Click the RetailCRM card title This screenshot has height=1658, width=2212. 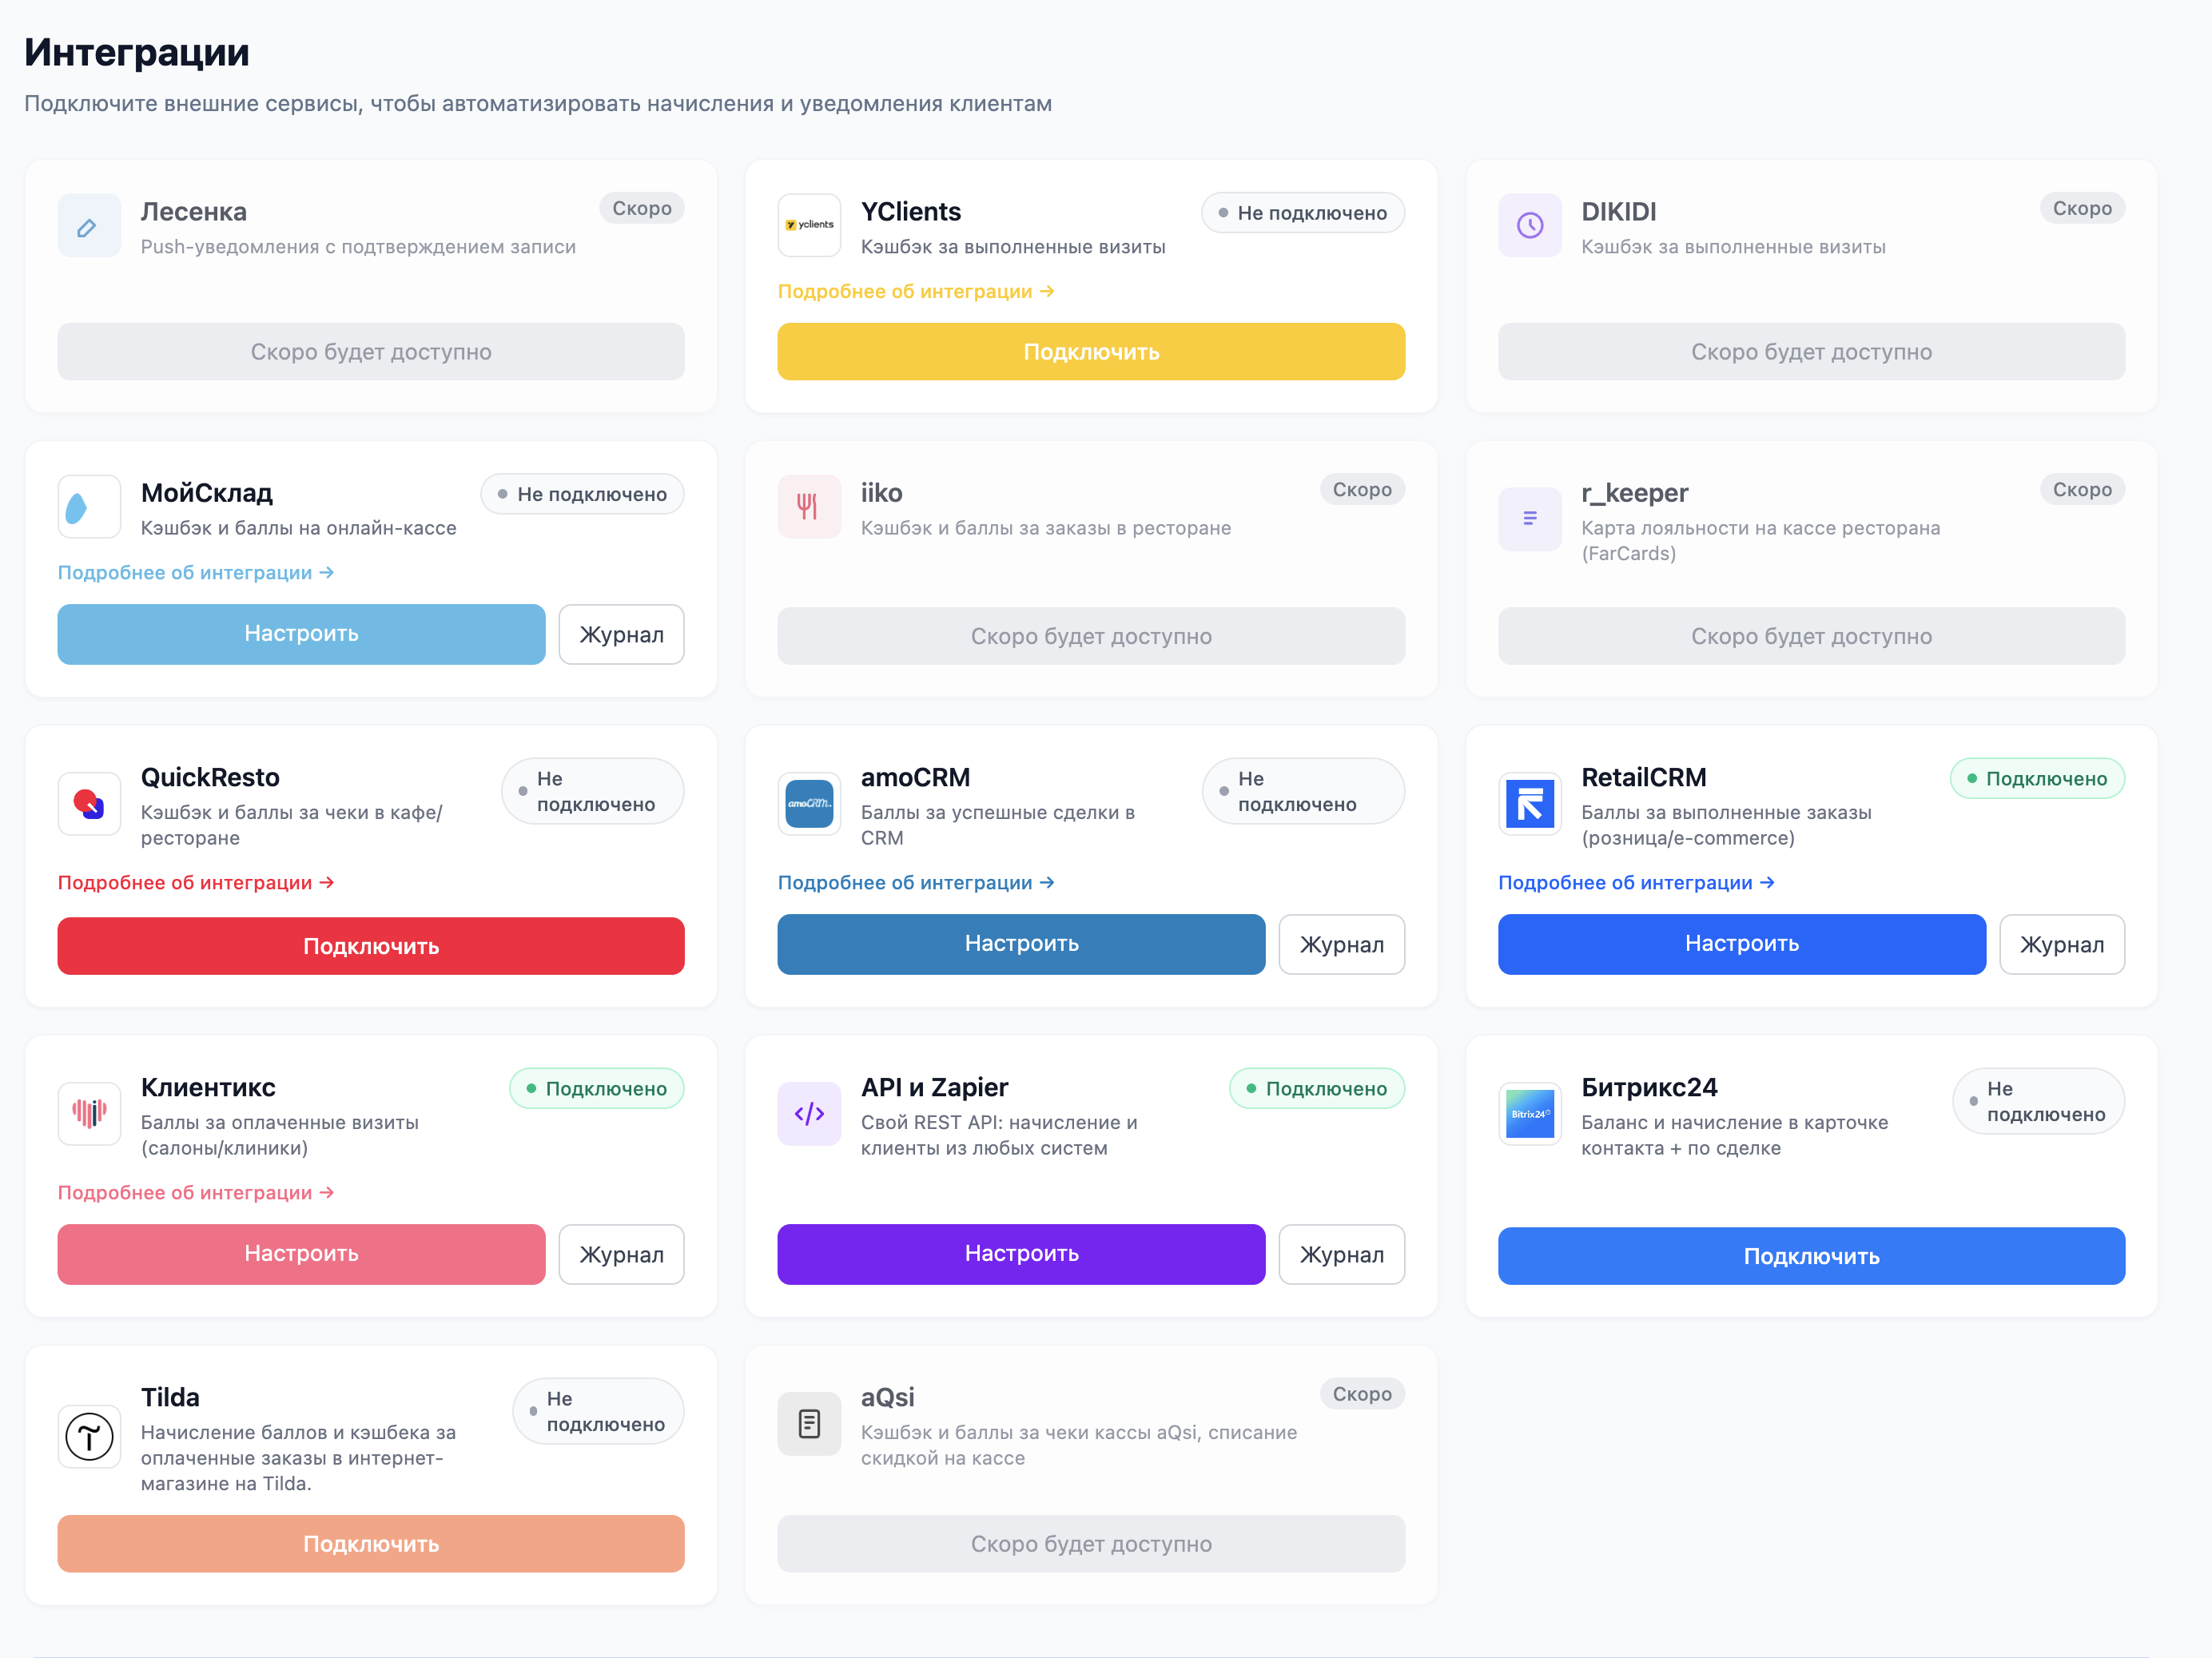(1644, 777)
